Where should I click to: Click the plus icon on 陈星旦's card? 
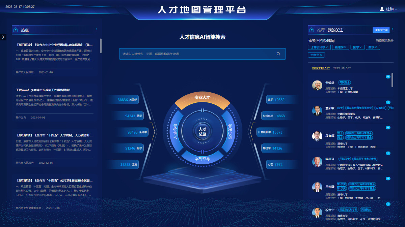388,153
